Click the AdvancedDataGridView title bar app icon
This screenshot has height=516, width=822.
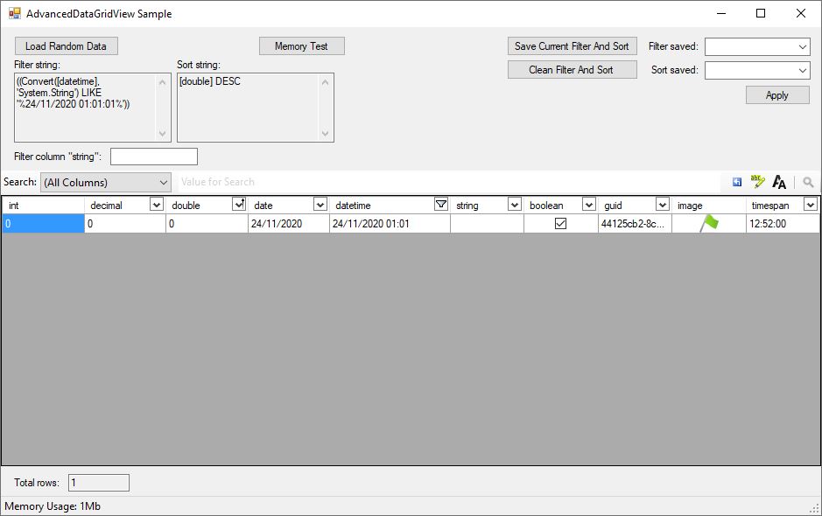14,13
